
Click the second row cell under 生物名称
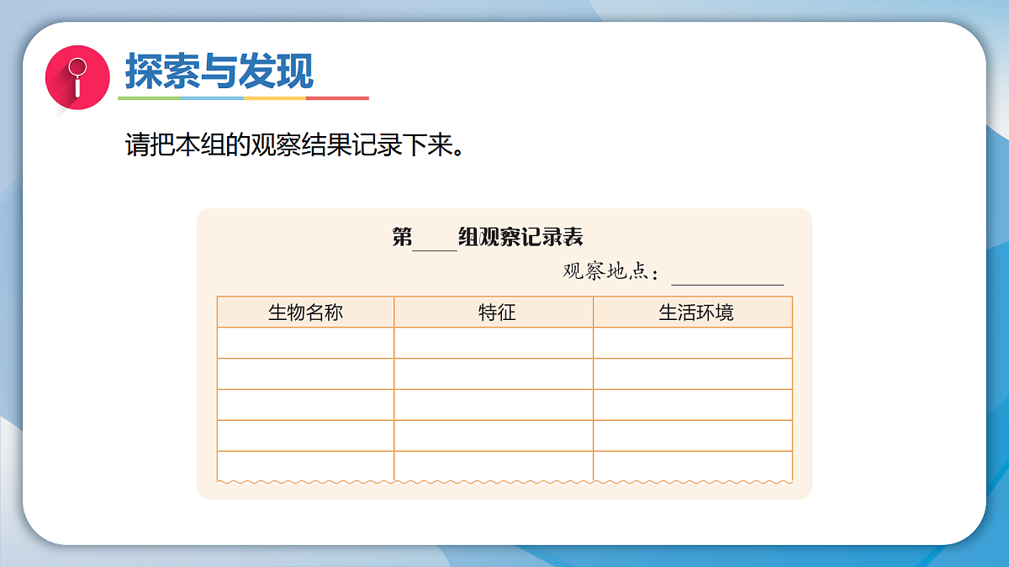click(304, 372)
